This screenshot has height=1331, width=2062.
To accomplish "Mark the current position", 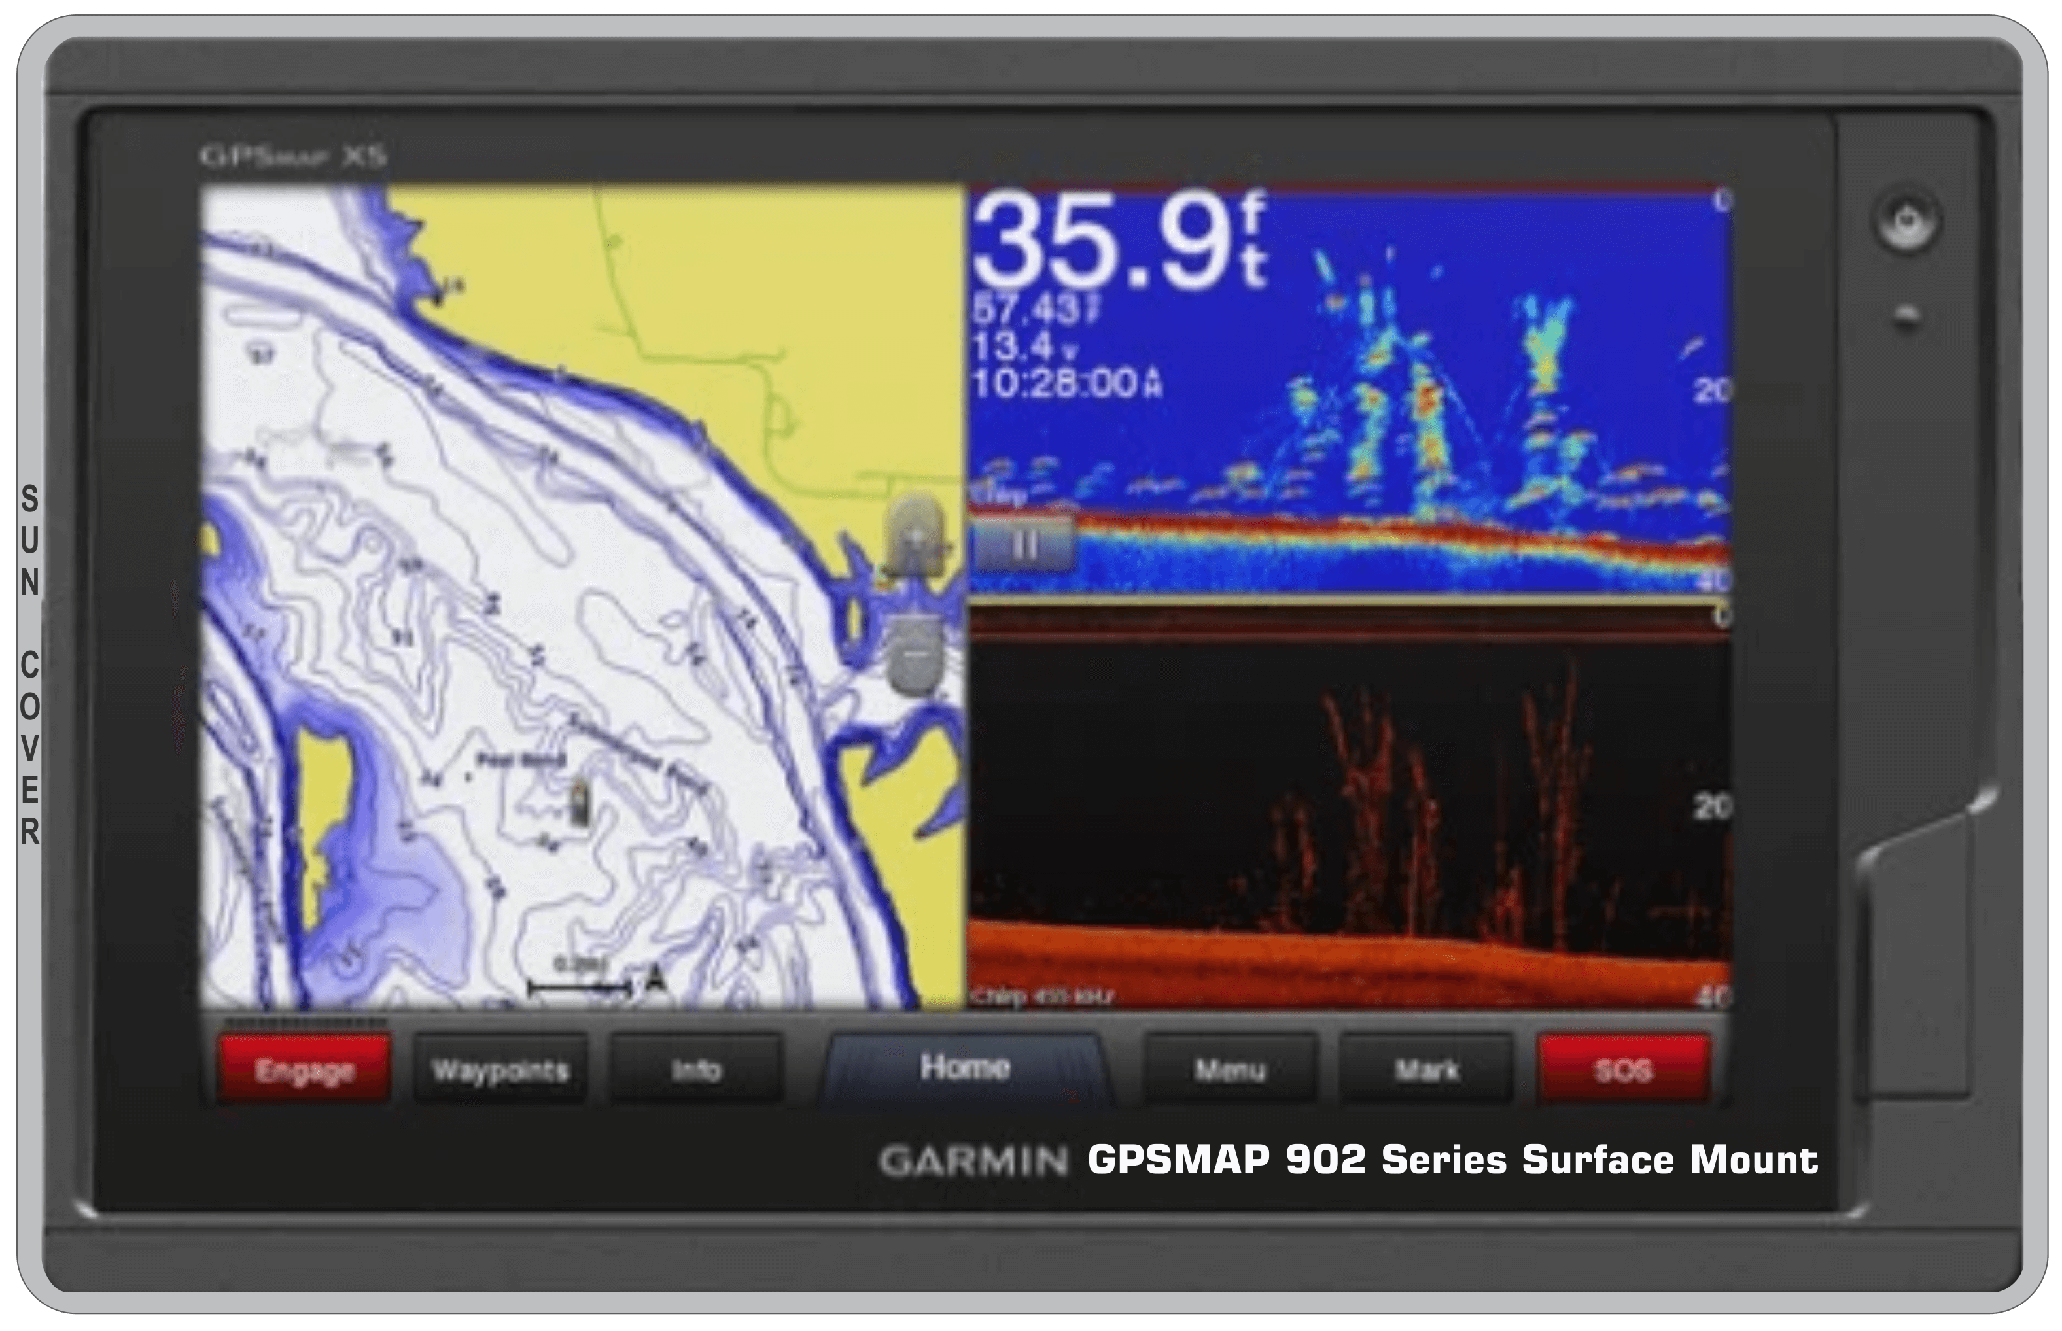I will point(1427,1070).
